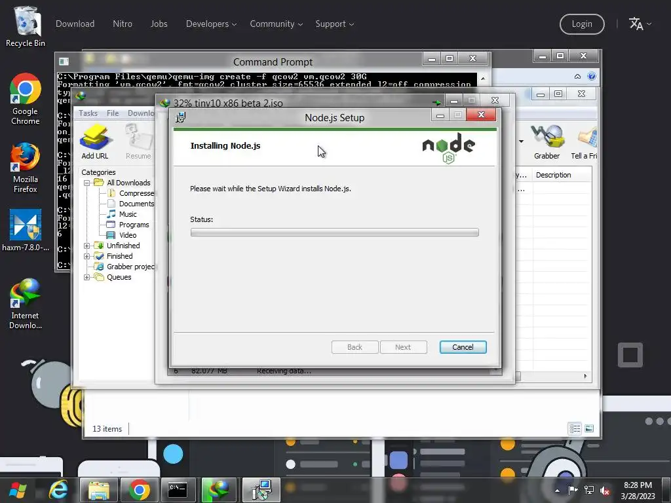Viewport: 671px width, 503px height.
Task: Click the Login button on the webpage
Action: (x=582, y=24)
